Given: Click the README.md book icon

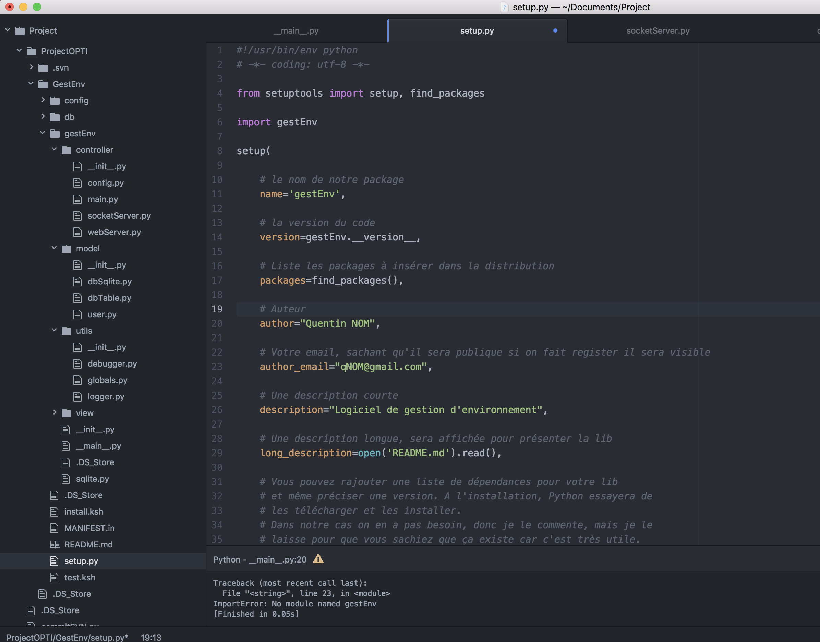Looking at the screenshot, I should [x=55, y=544].
